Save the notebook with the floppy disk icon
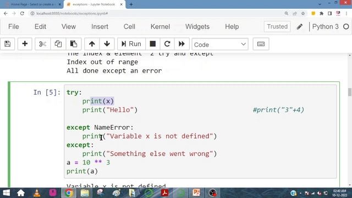Screen dimensions: 352x198 coord(7,44)
